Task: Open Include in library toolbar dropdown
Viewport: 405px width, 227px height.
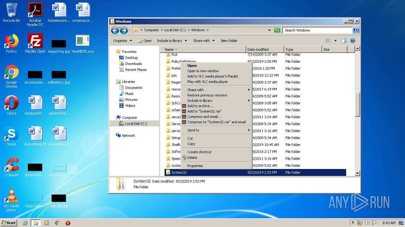Action: (x=172, y=41)
